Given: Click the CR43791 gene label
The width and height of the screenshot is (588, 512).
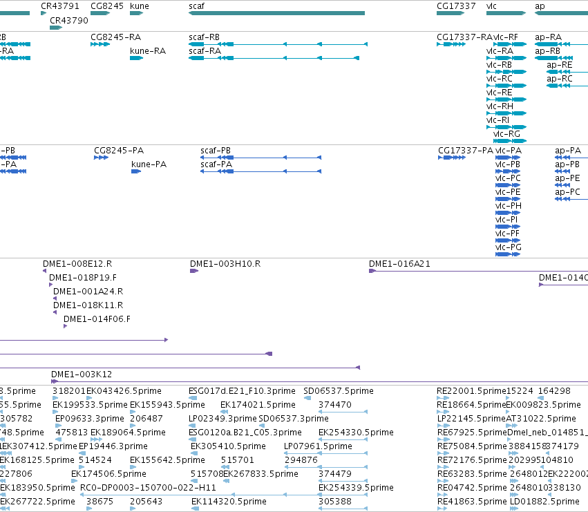Looking at the screenshot, I should pyautogui.click(x=60, y=6).
